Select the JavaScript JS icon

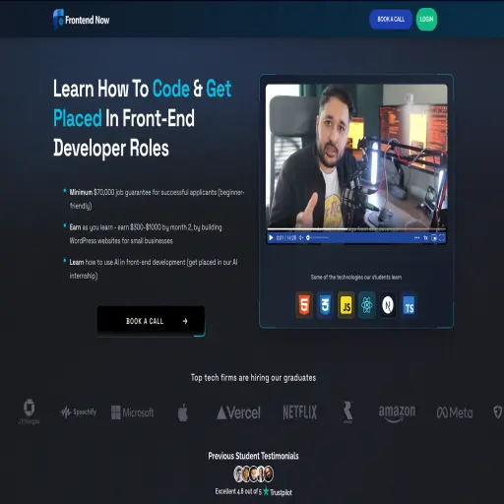pos(346,305)
